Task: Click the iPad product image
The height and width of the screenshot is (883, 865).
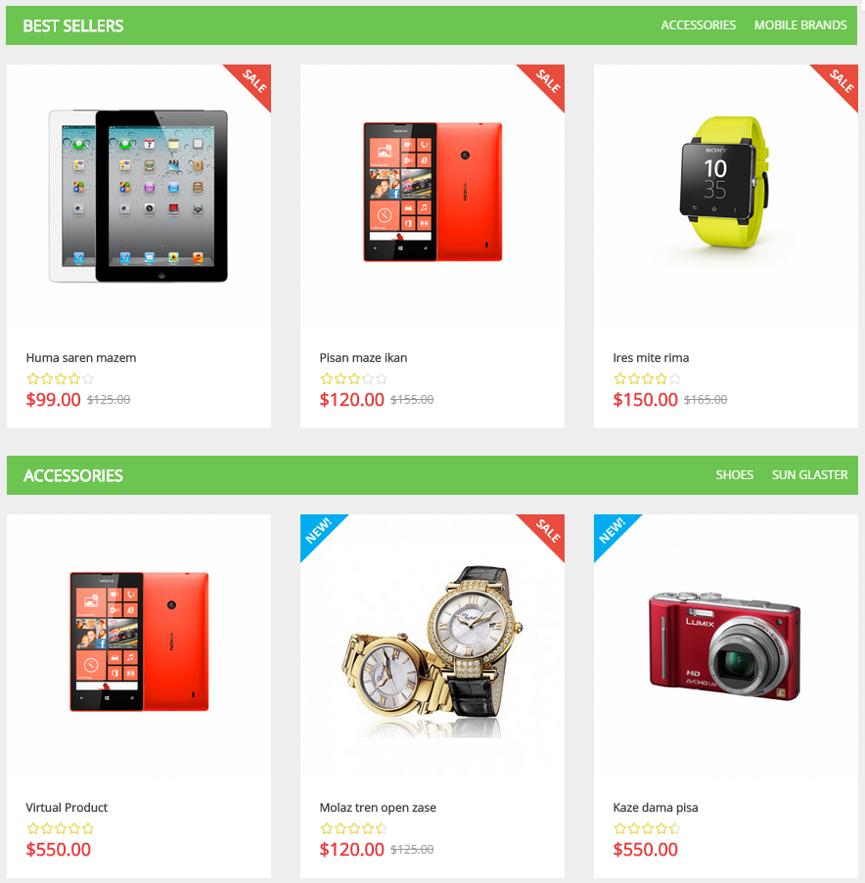Action: pos(139,196)
